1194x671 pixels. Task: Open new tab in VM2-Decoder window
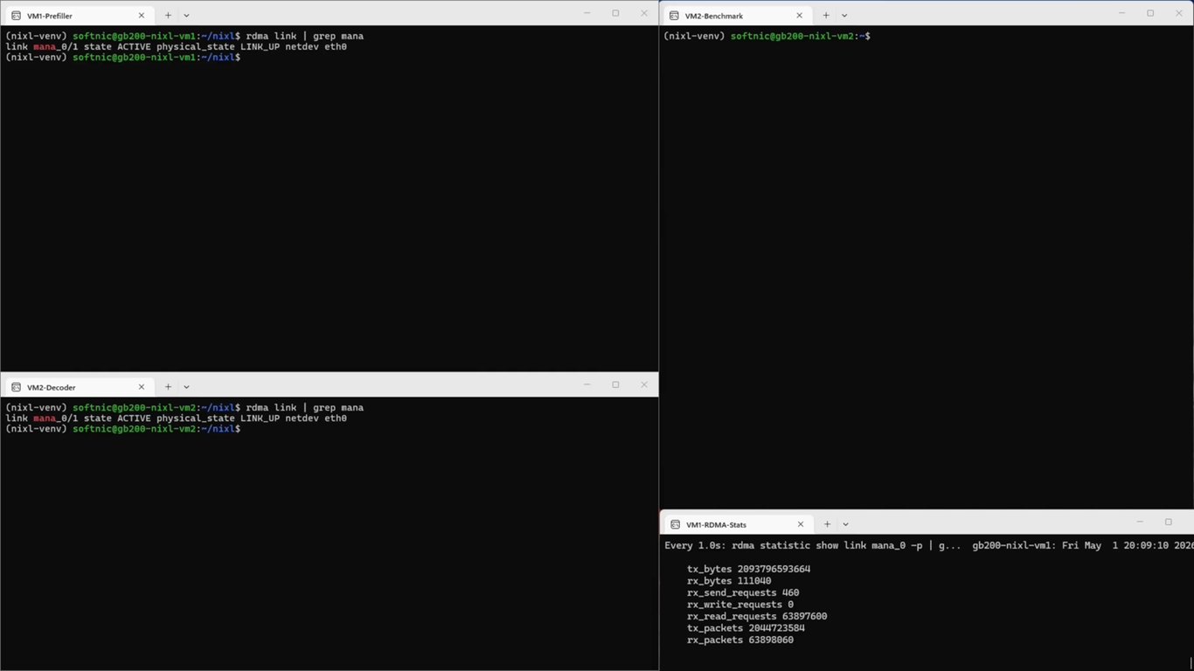pyautogui.click(x=168, y=387)
